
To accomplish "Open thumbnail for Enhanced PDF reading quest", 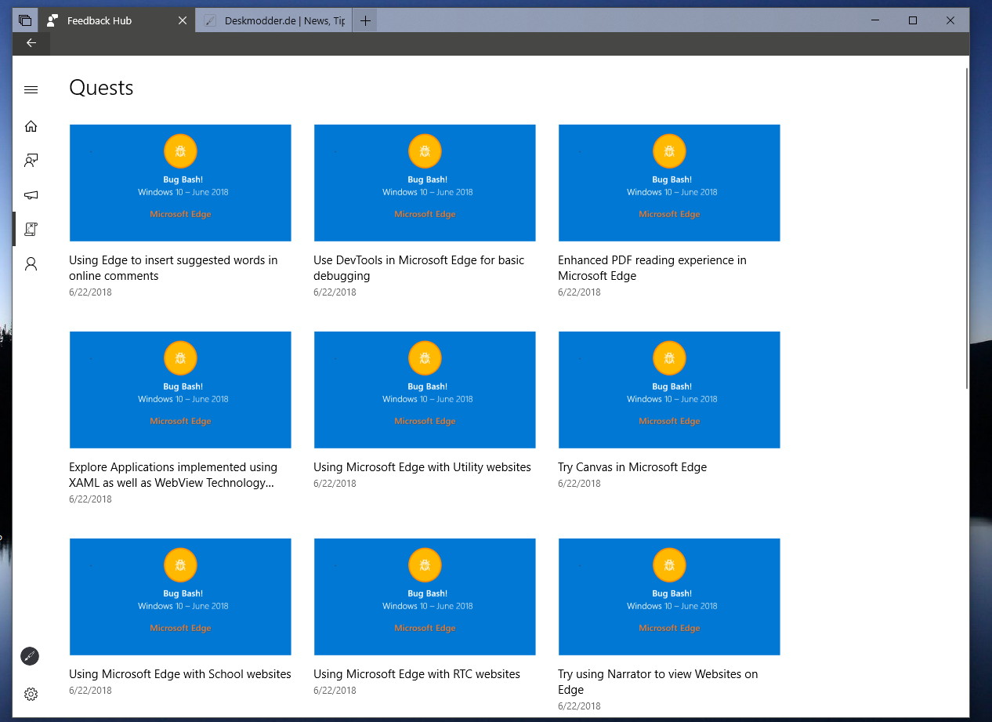I will (669, 183).
